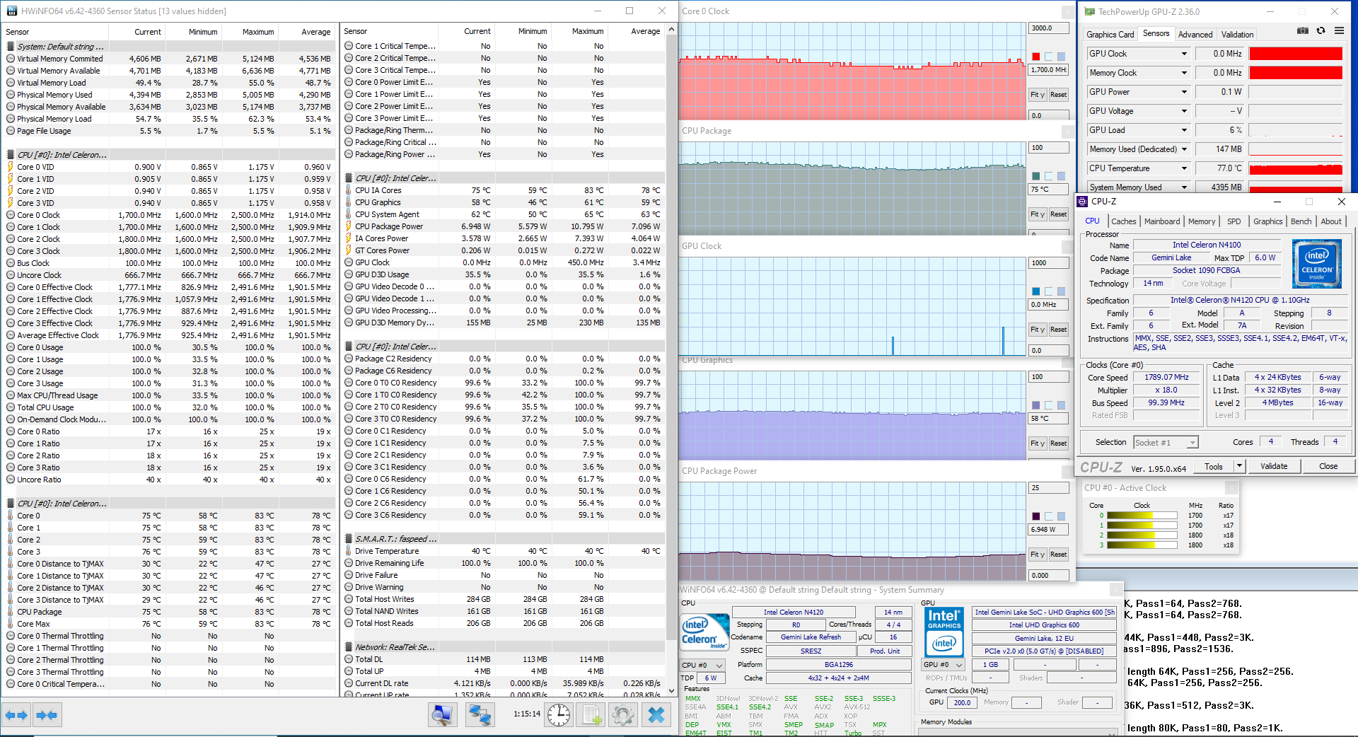Click the round Intel badge below the Graphics logo
This screenshot has height=737, width=1358.
(944, 644)
